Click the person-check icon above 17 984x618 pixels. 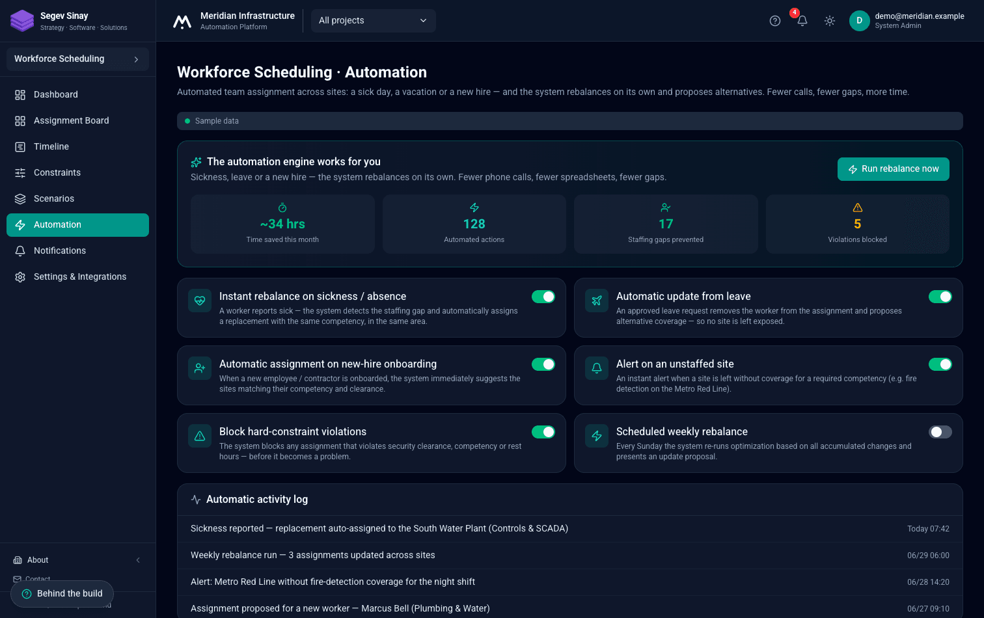(x=666, y=208)
